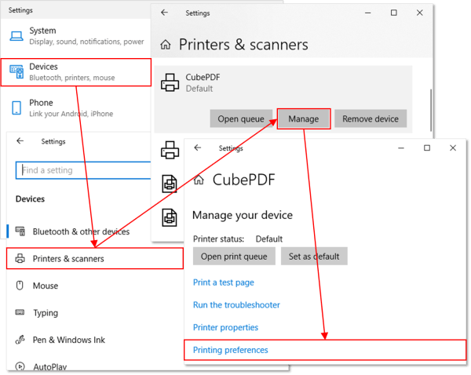Click Mouse sidebar icon
The width and height of the screenshot is (471, 375).
click(x=20, y=286)
